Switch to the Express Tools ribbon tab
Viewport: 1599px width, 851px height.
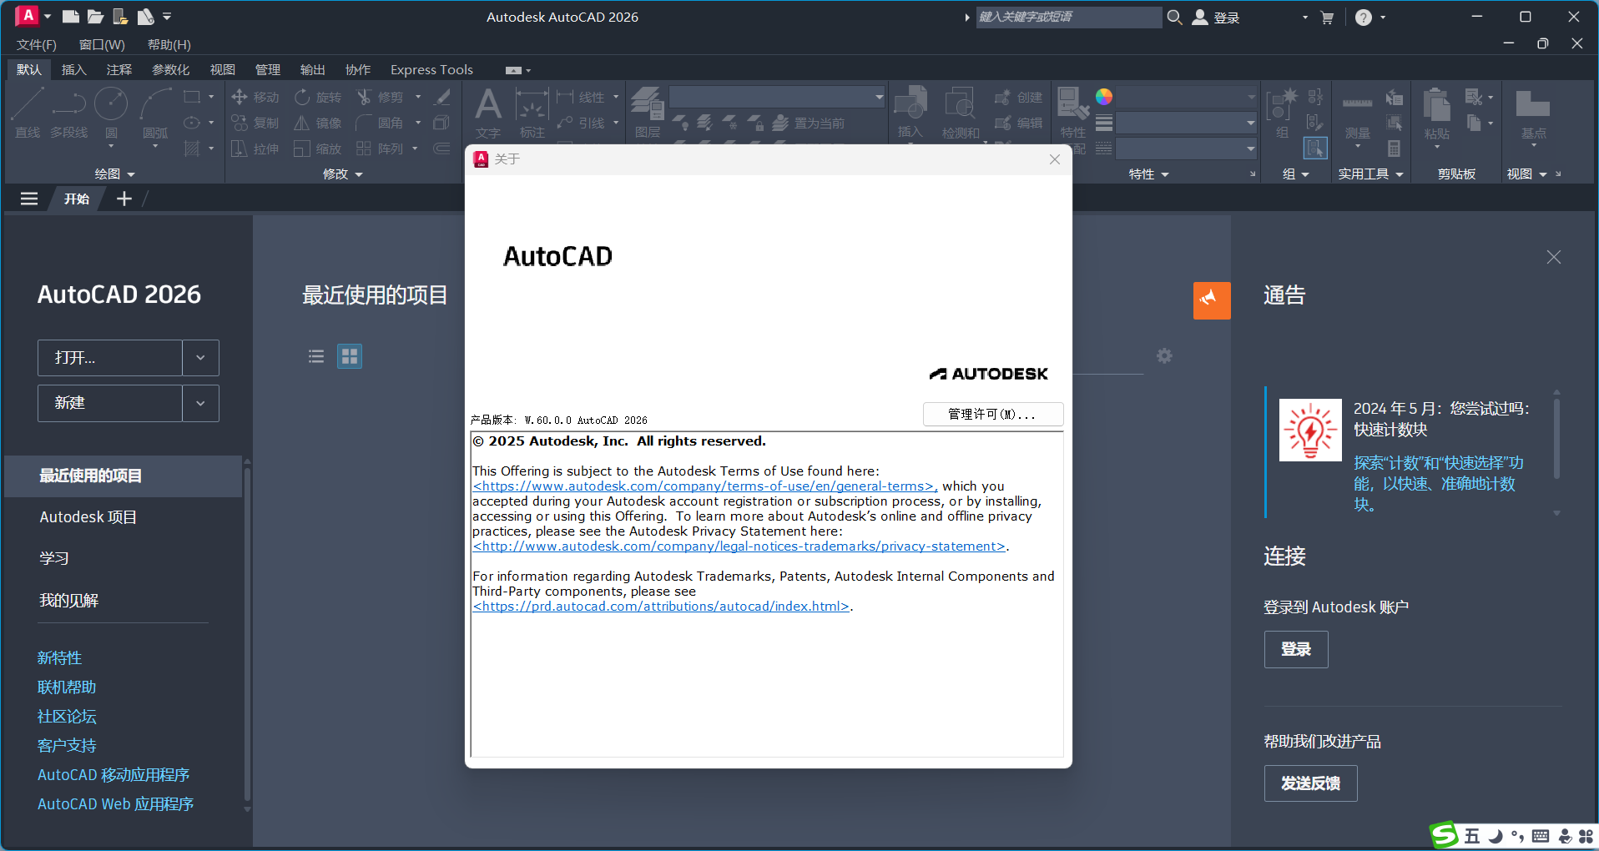pos(431,70)
